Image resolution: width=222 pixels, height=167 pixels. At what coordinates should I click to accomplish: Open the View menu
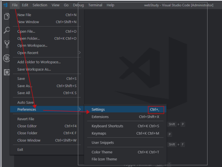(55, 5)
